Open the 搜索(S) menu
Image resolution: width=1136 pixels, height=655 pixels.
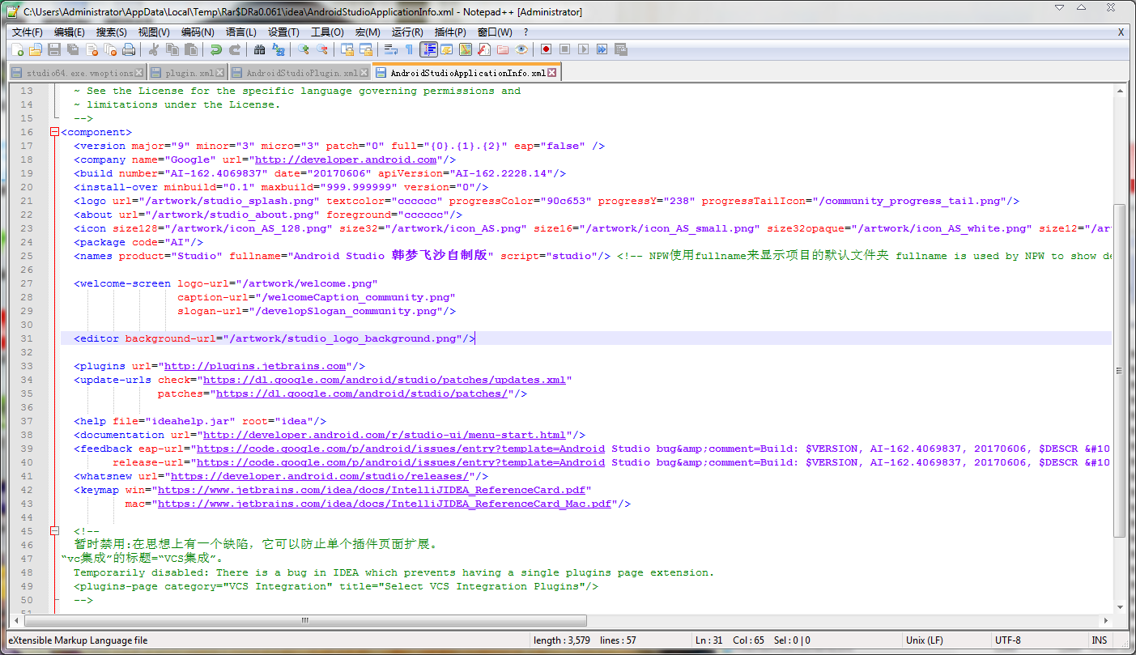pos(111,32)
